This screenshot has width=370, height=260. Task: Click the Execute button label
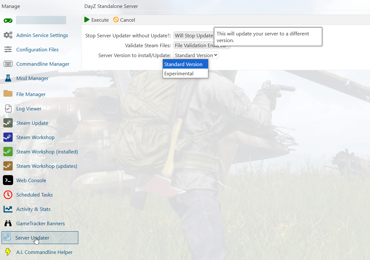100,20
